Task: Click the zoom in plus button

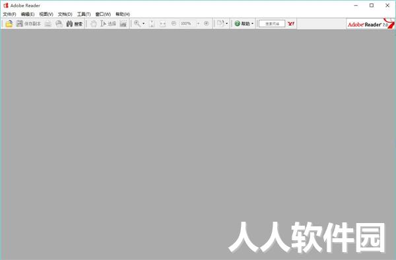Action: coord(207,24)
